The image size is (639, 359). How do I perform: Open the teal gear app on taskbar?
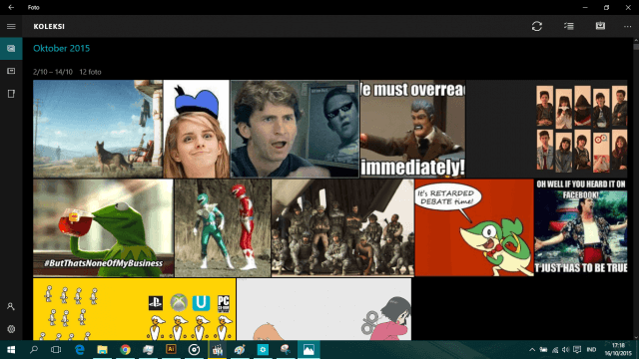click(x=263, y=350)
